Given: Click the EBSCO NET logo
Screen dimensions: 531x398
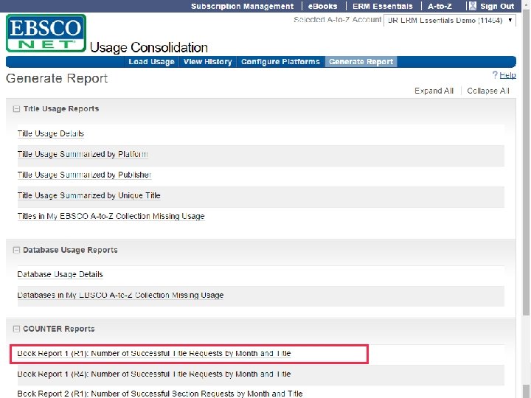Looking at the screenshot, I should click(46, 33).
